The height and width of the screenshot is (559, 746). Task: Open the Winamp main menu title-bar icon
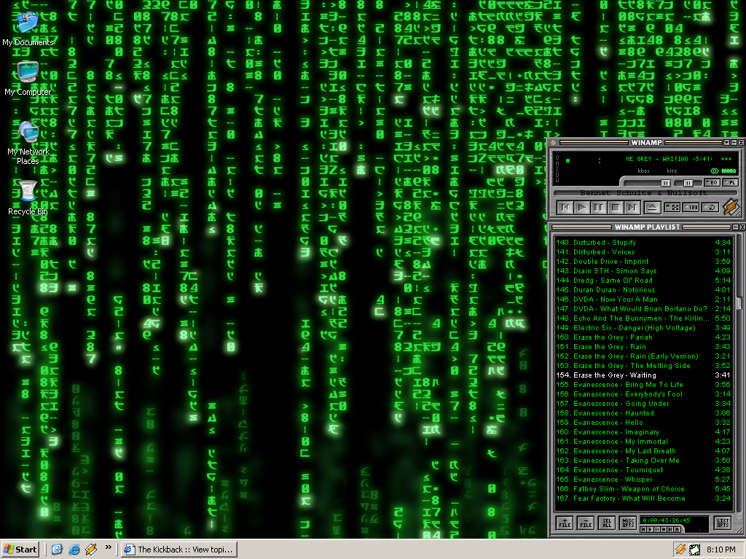554,142
